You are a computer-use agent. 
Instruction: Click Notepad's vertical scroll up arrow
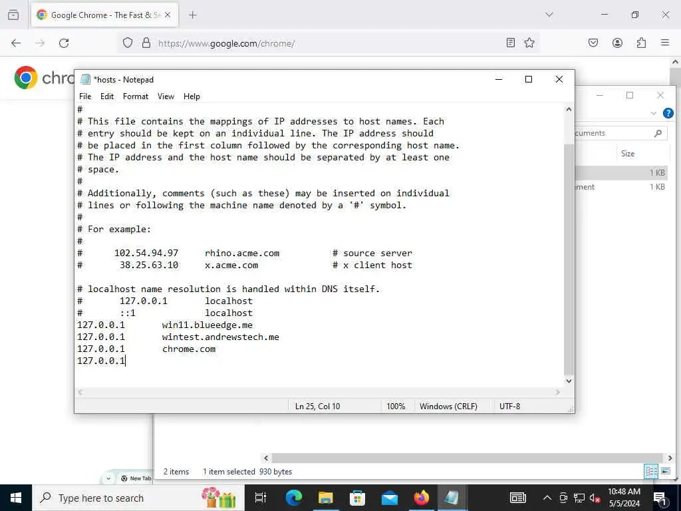[569, 109]
